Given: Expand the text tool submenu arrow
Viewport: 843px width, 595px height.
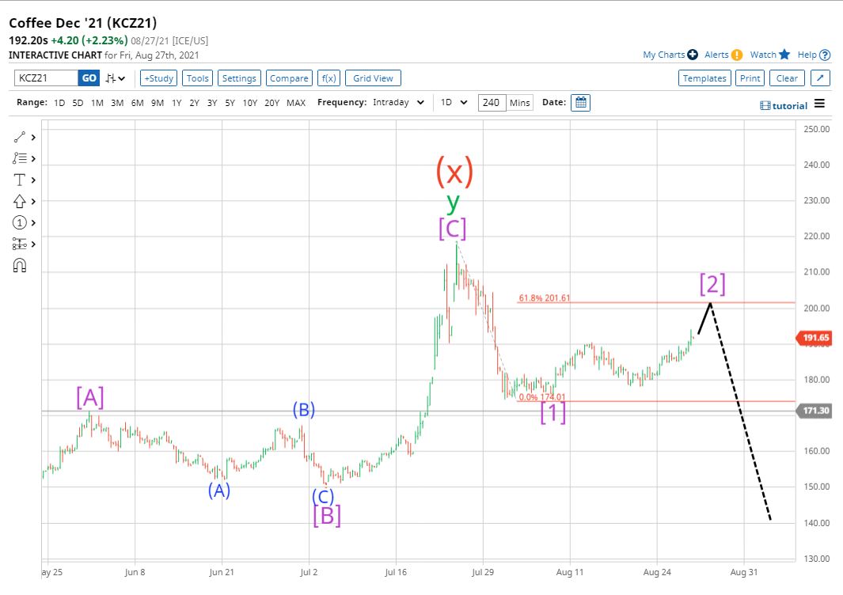Looking at the screenshot, I should click(33, 180).
